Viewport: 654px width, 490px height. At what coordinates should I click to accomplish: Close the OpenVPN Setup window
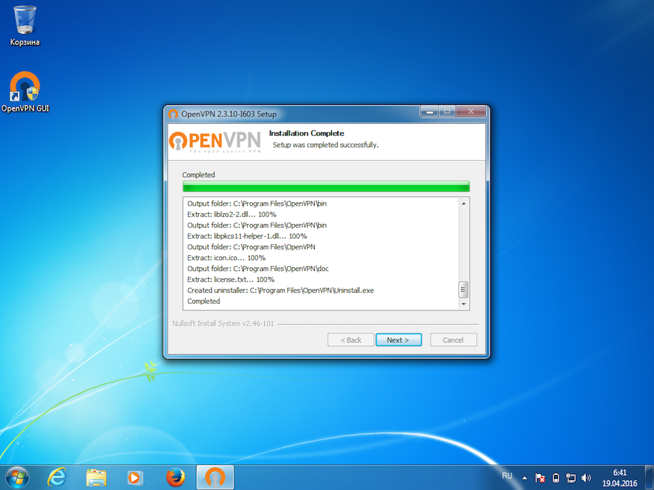[471, 111]
